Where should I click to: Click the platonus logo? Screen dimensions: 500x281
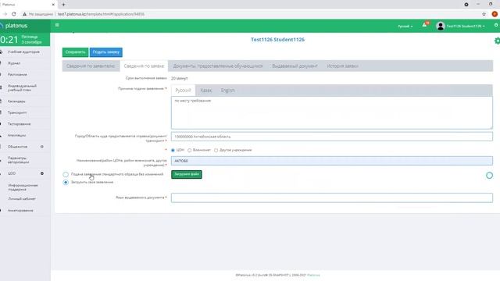14,26
